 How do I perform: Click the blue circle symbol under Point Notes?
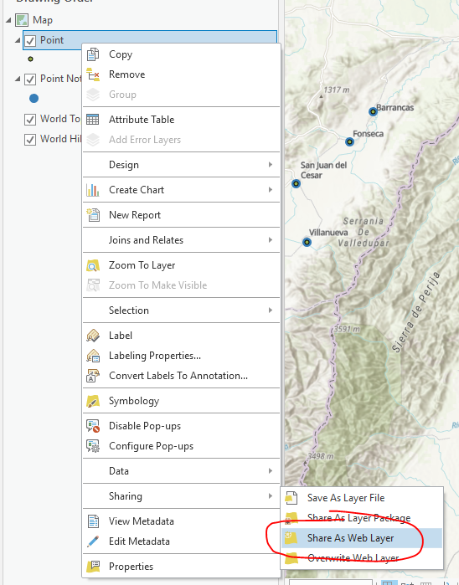pos(34,99)
